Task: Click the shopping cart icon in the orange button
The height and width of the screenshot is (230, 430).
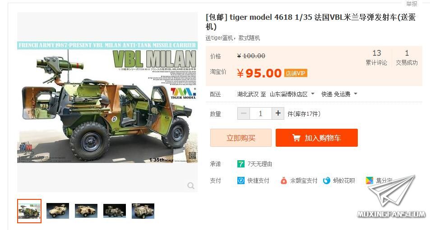Action: click(296, 138)
